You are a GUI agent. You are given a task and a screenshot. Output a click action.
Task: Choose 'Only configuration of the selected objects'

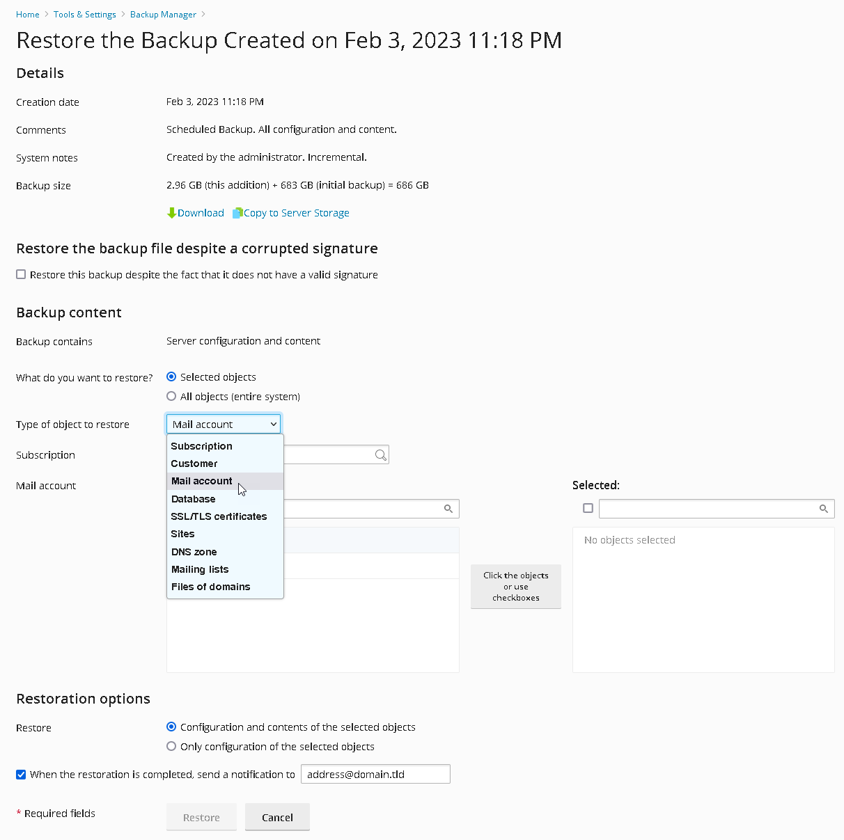[171, 746]
